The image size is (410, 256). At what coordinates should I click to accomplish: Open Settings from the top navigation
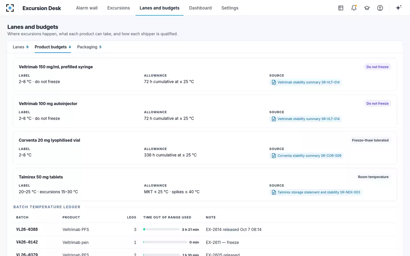pos(230,8)
